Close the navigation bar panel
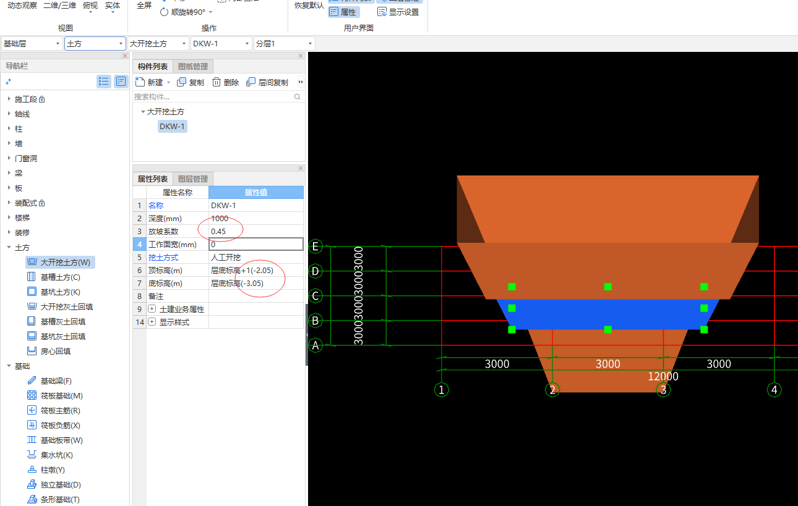 point(125,56)
